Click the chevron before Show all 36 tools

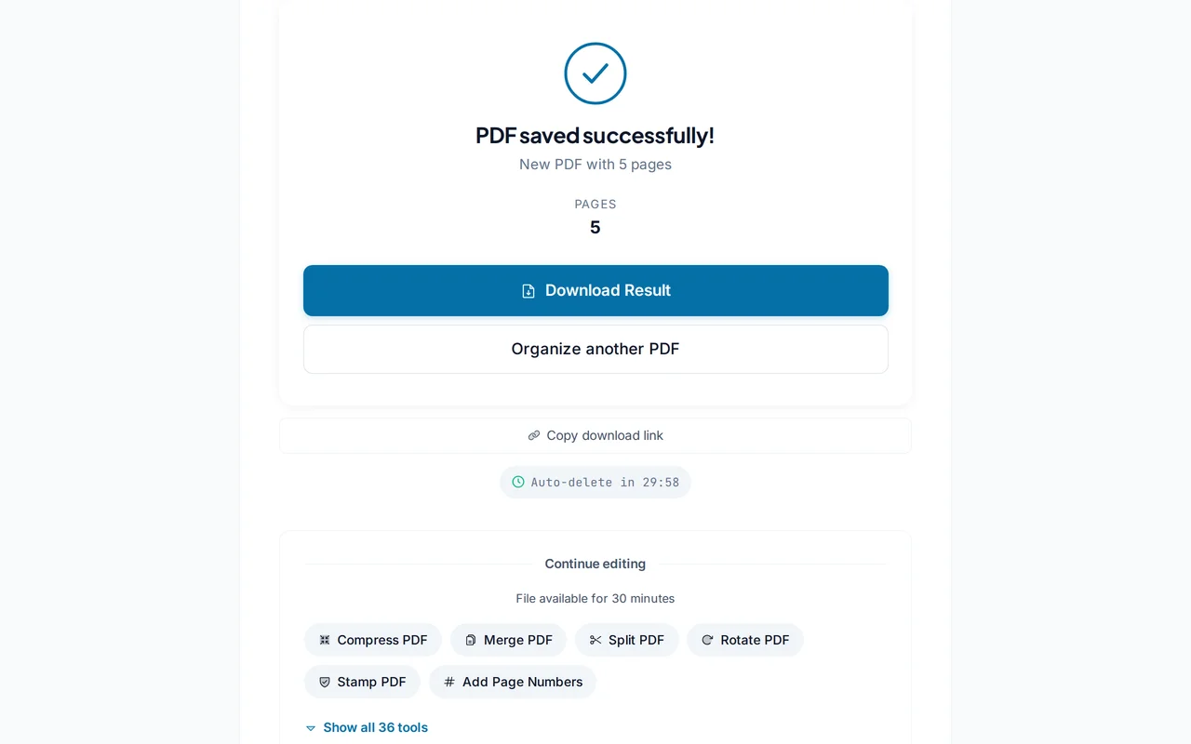311,728
